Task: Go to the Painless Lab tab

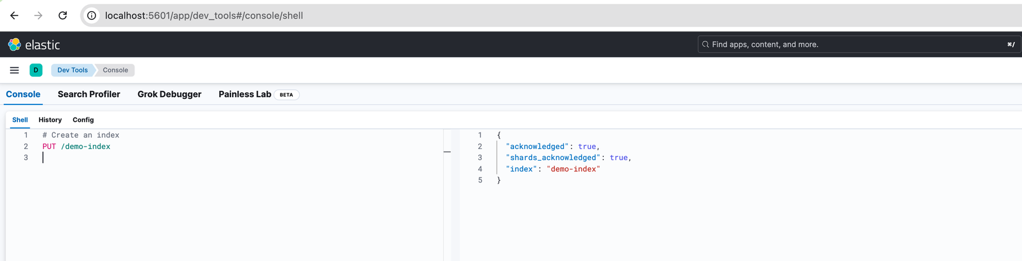Action: [x=245, y=95]
